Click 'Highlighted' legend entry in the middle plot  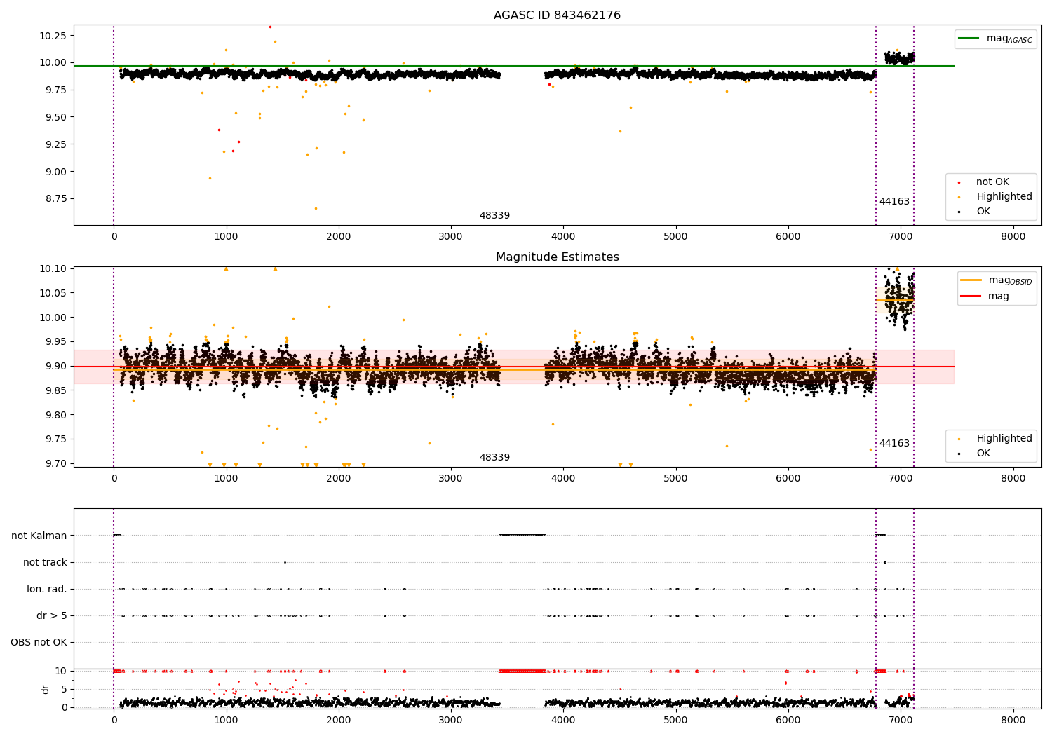click(x=1004, y=439)
